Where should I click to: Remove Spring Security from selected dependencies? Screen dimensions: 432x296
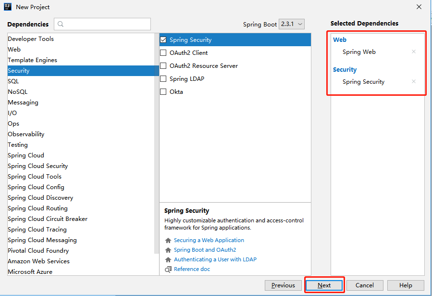click(414, 81)
